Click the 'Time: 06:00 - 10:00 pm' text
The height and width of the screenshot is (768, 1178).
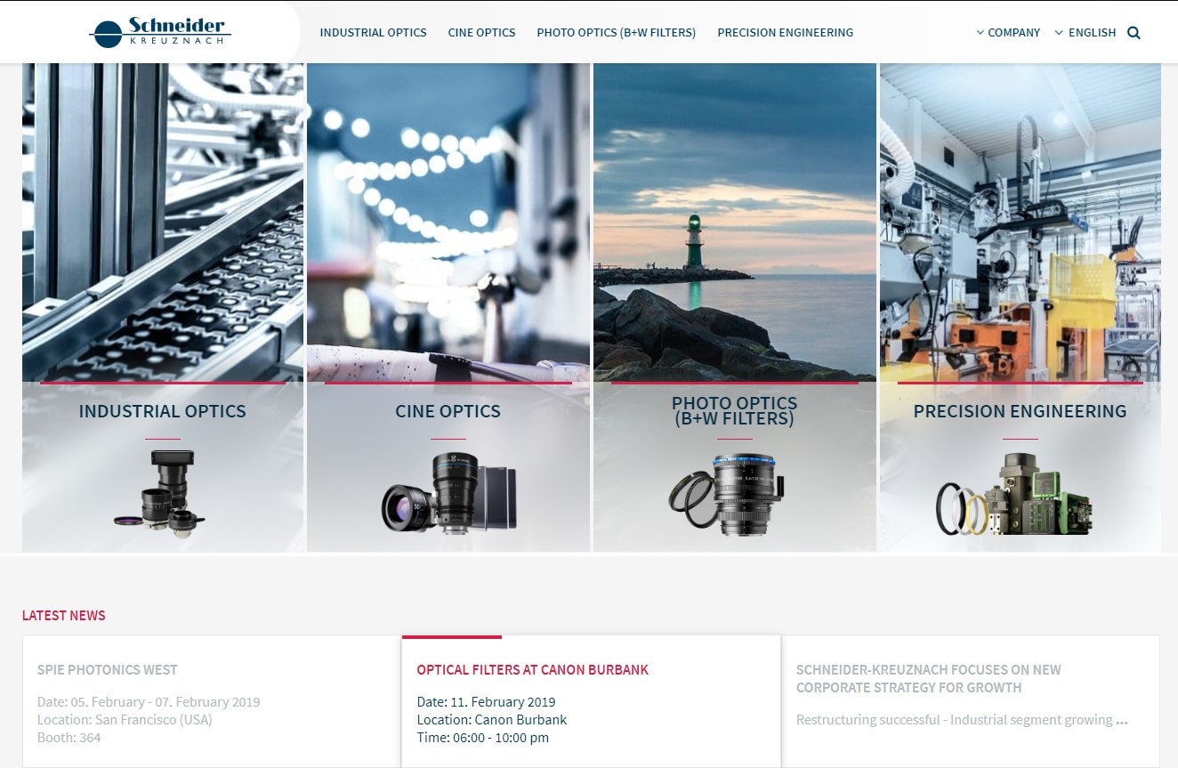pyautogui.click(x=483, y=738)
